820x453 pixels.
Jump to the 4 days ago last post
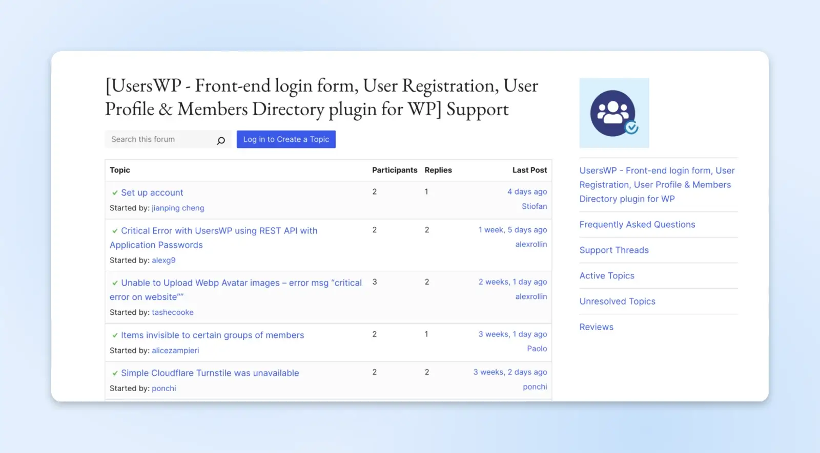pyautogui.click(x=527, y=191)
